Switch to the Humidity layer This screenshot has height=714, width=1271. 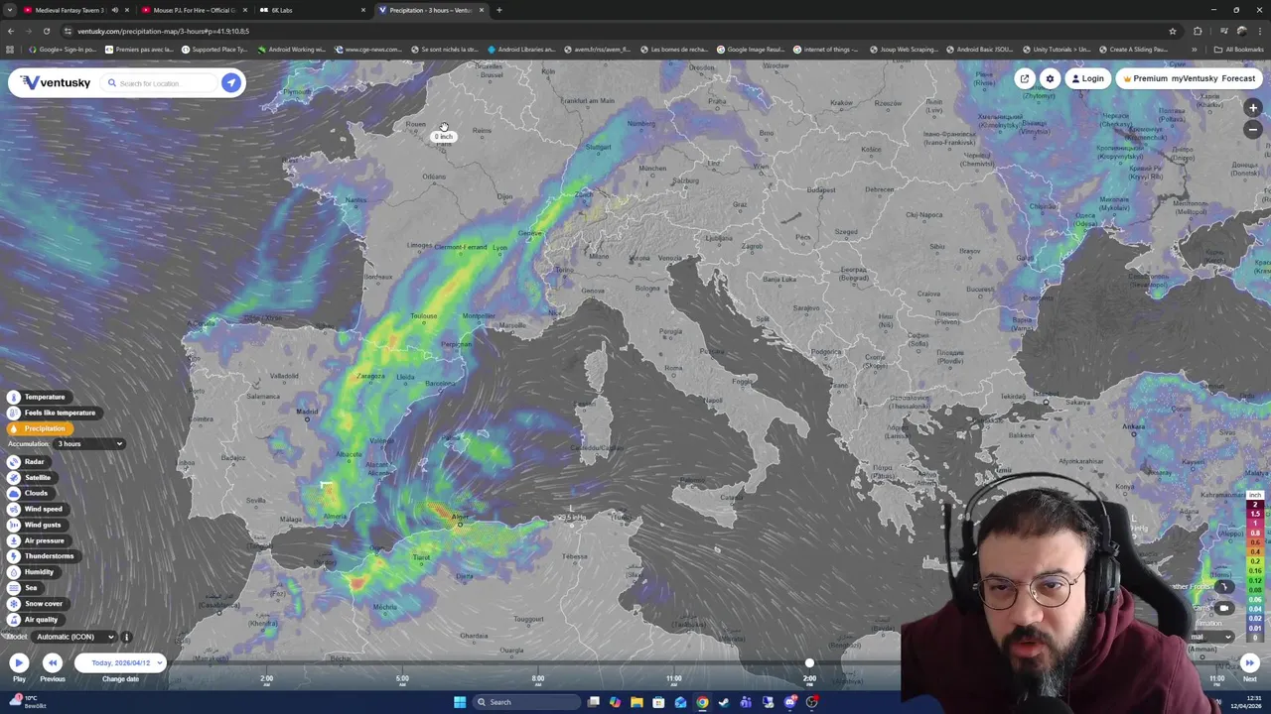[32, 572]
